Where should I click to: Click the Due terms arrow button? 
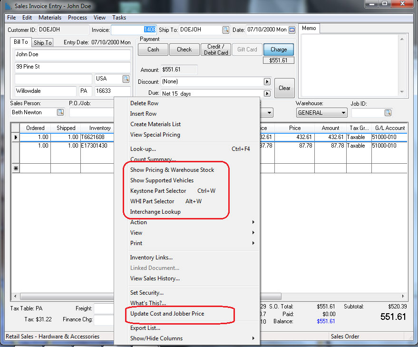point(267,94)
